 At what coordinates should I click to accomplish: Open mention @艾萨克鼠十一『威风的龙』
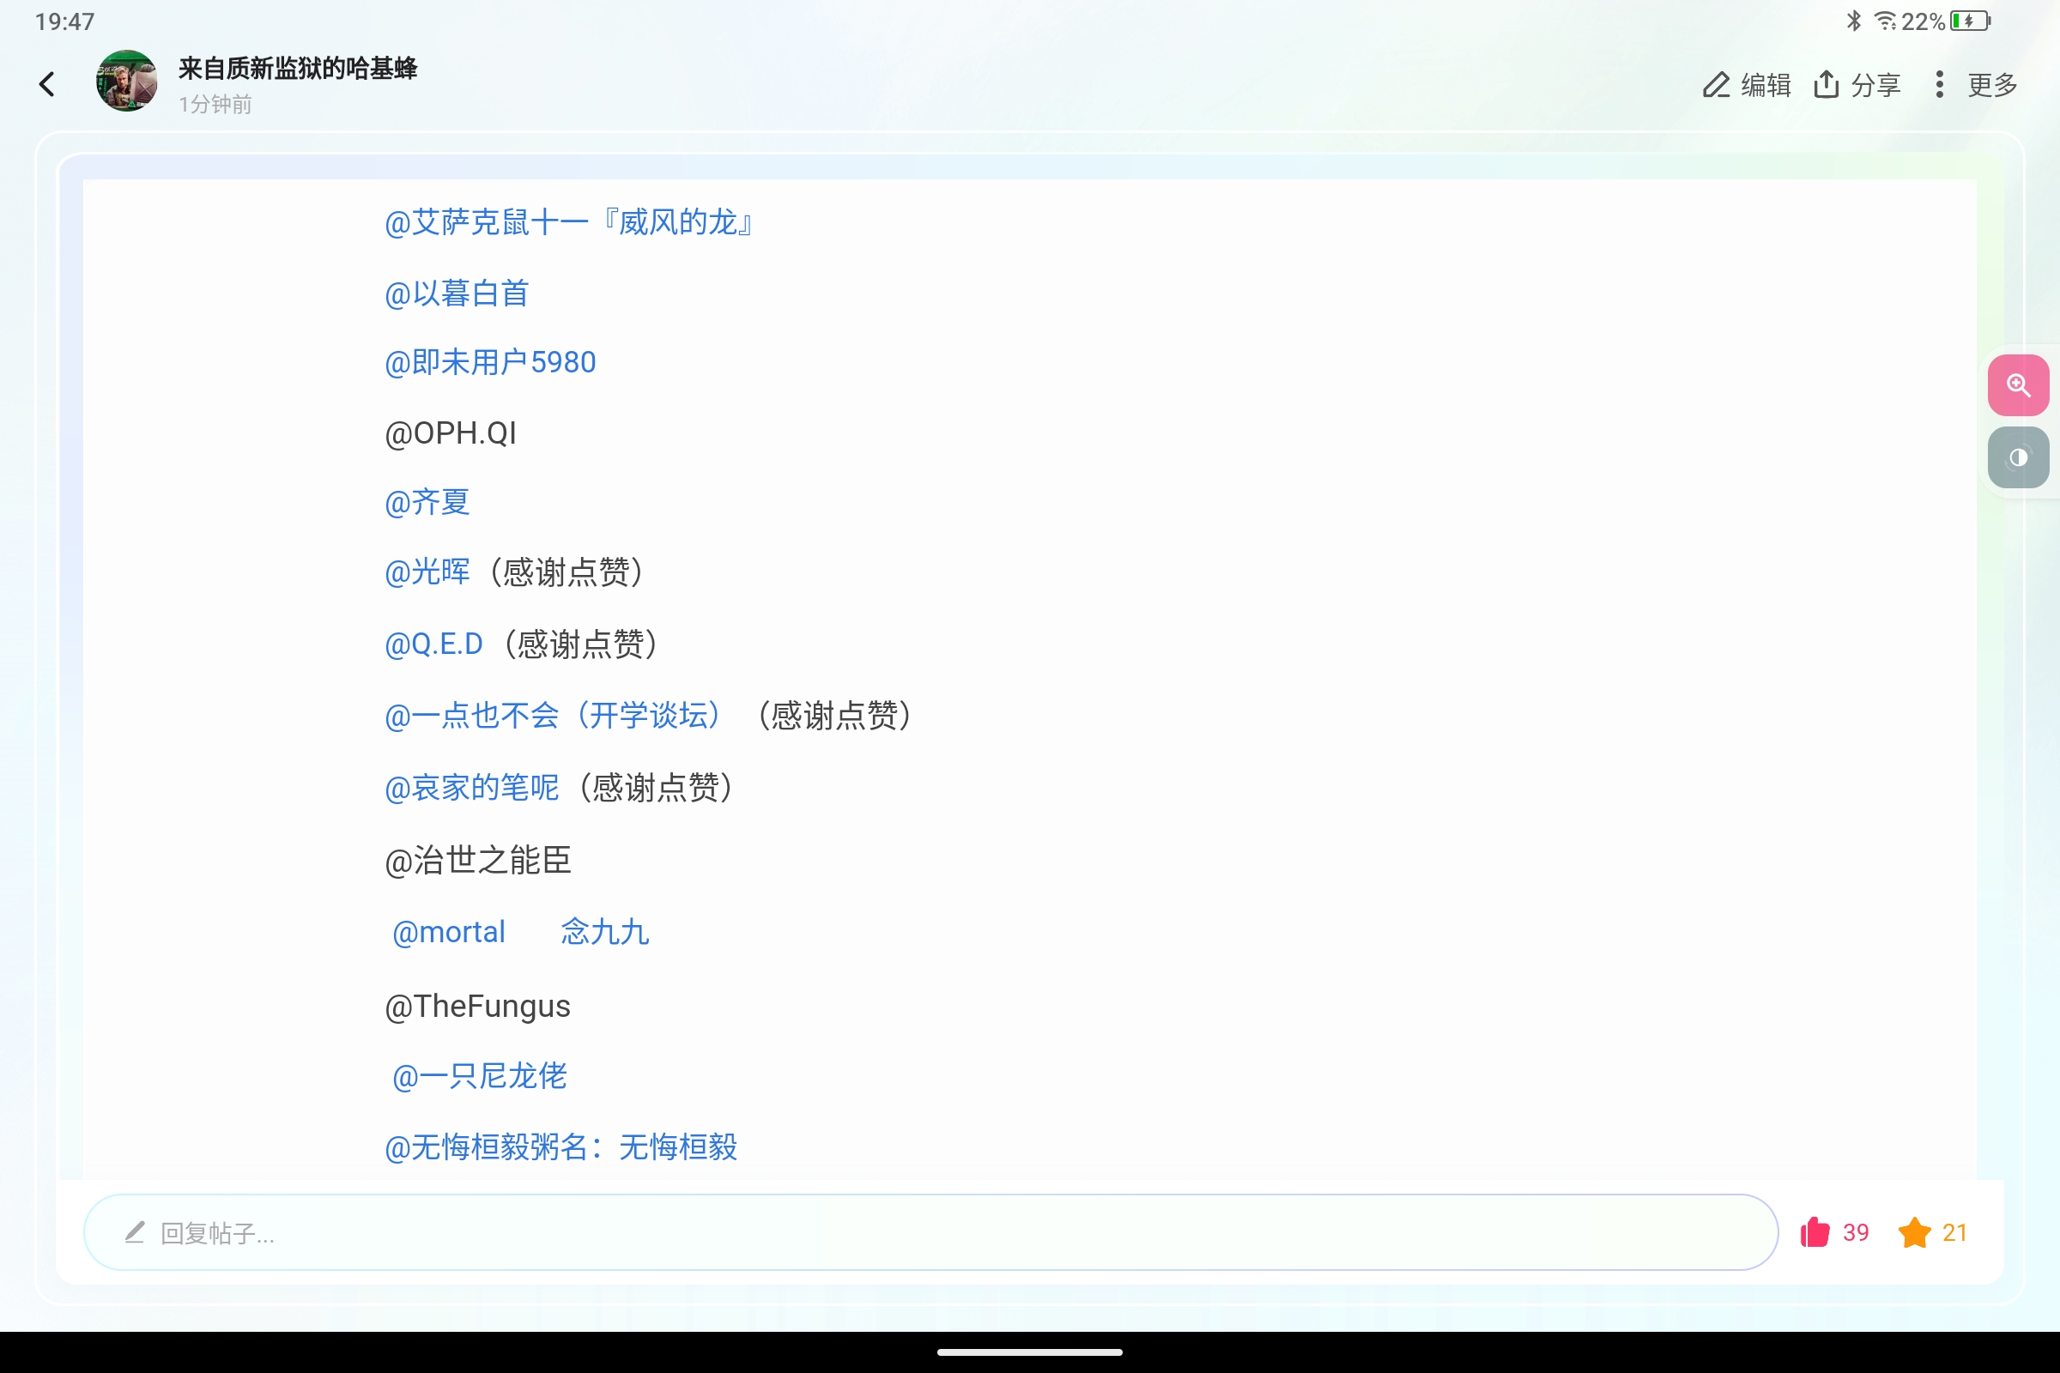pos(570,222)
